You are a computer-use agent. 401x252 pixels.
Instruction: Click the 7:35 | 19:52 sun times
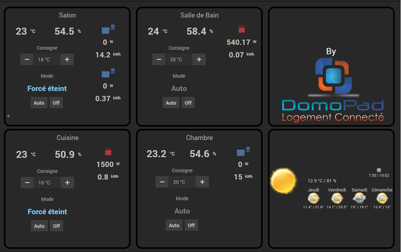379,175
